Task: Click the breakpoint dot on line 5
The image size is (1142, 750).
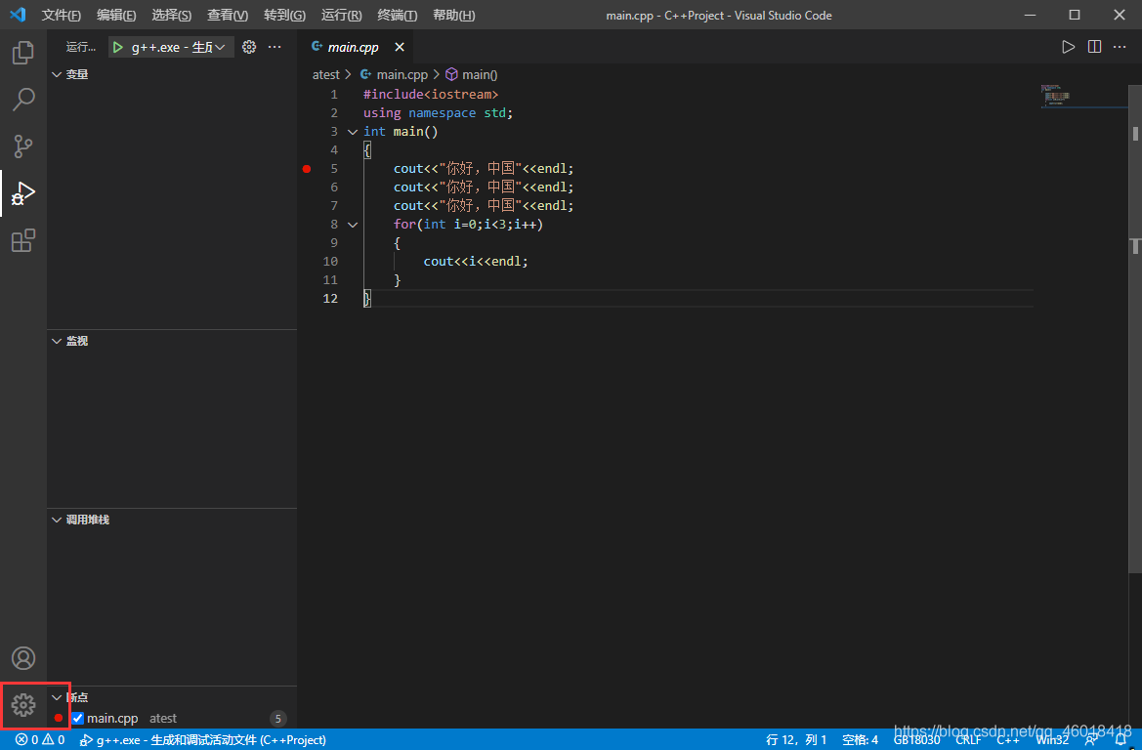Action: [x=307, y=169]
